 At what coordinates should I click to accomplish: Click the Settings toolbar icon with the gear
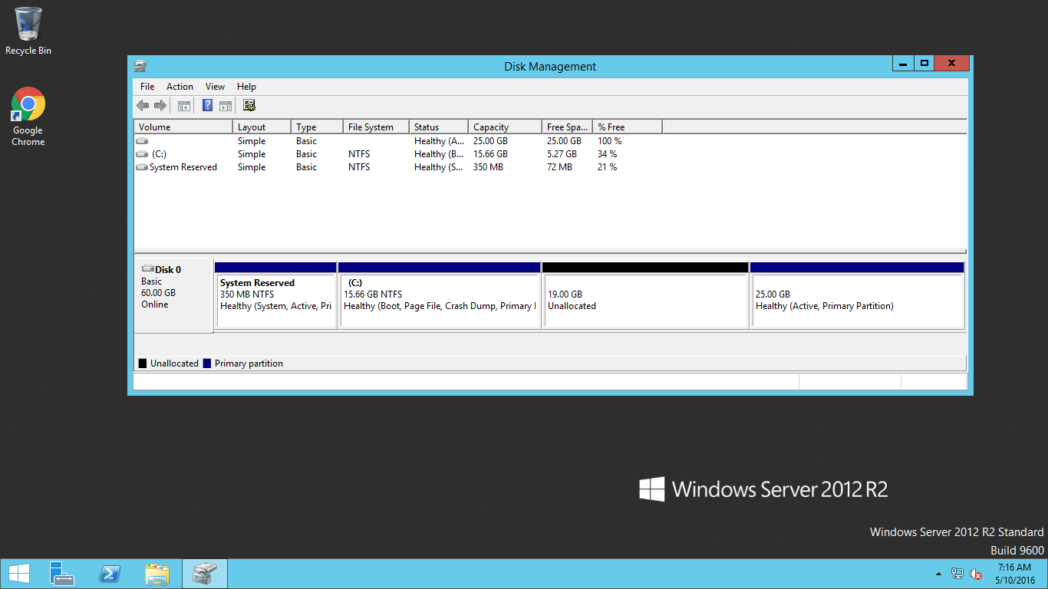coord(249,105)
